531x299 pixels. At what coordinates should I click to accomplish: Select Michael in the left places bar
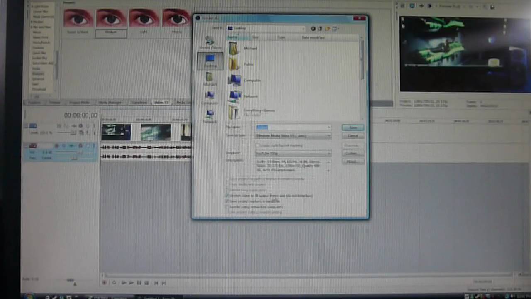click(210, 79)
